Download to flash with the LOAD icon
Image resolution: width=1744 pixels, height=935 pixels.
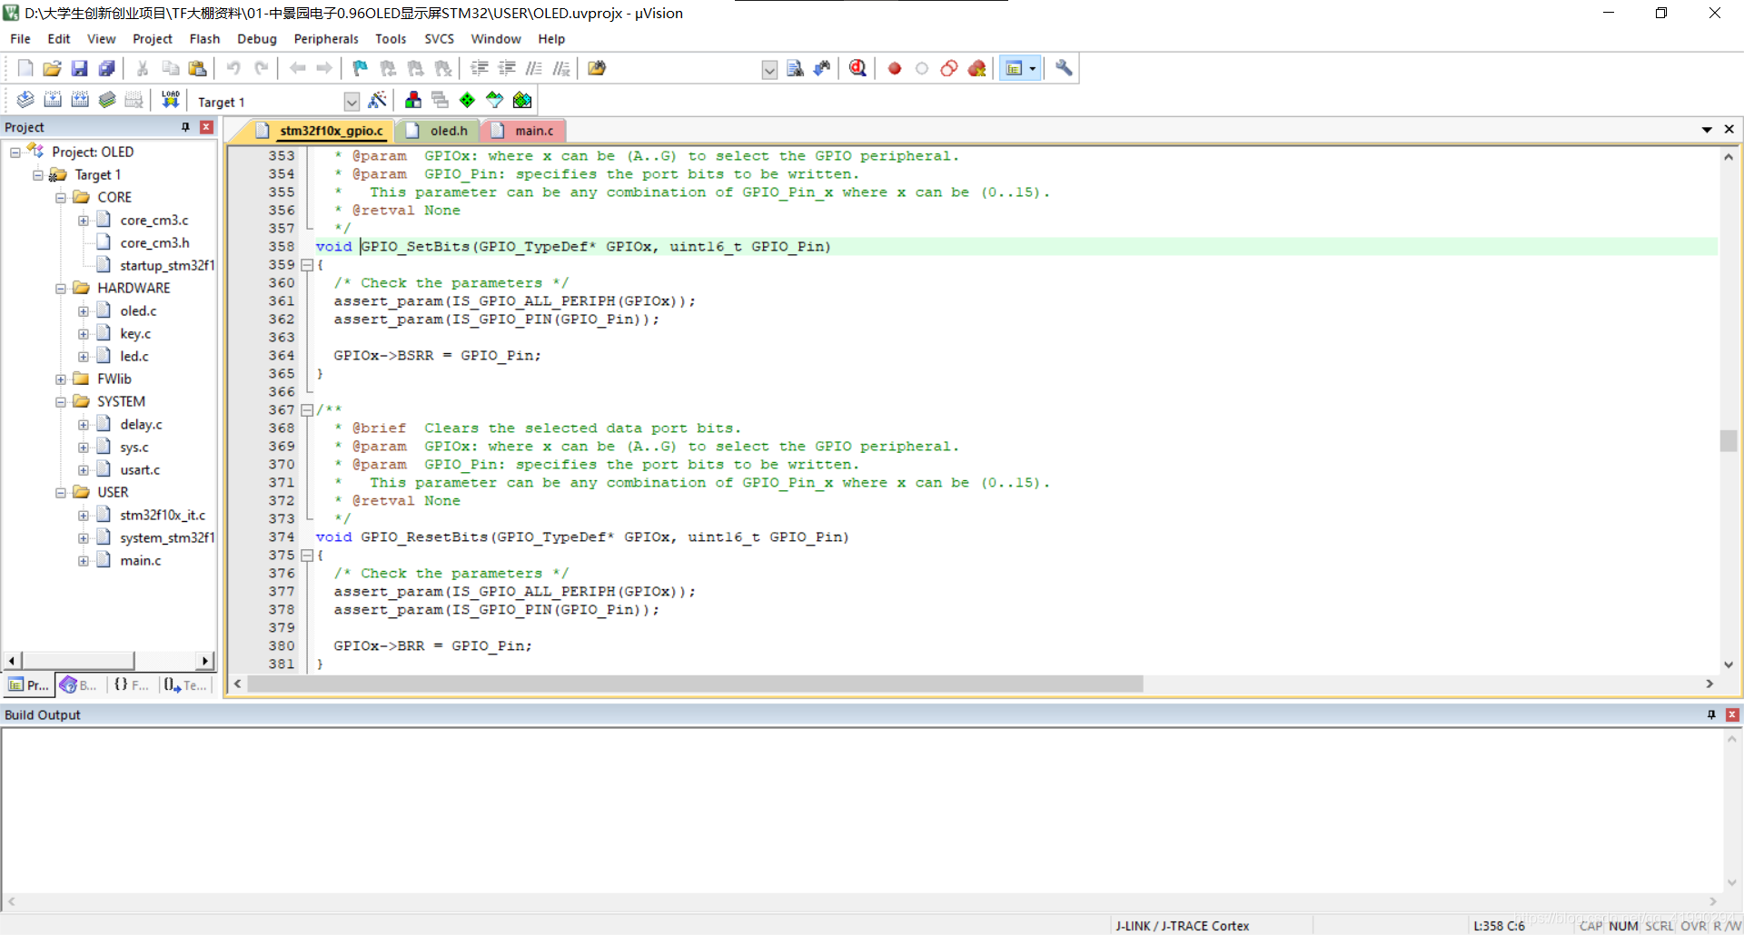(170, 100)
